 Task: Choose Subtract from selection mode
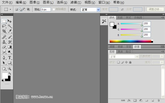coord(24,9)
